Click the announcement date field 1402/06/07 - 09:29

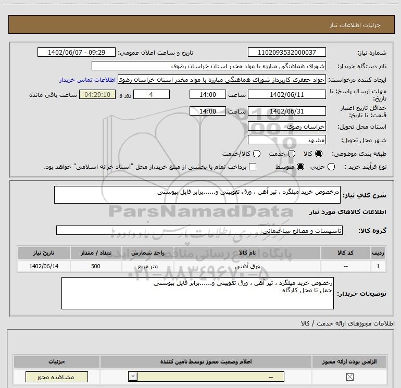77,52
